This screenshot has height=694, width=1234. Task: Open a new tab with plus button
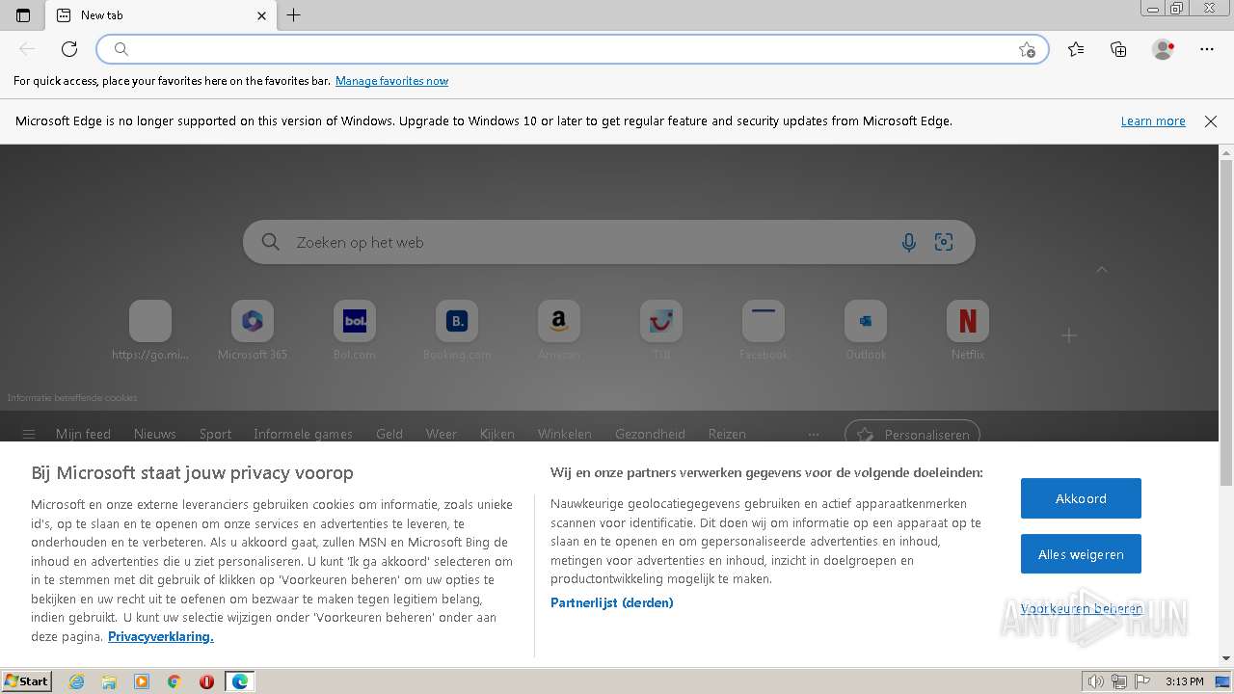[x=294, y=15]
